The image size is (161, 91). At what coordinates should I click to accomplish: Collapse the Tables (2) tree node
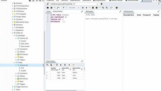(12, 33)
